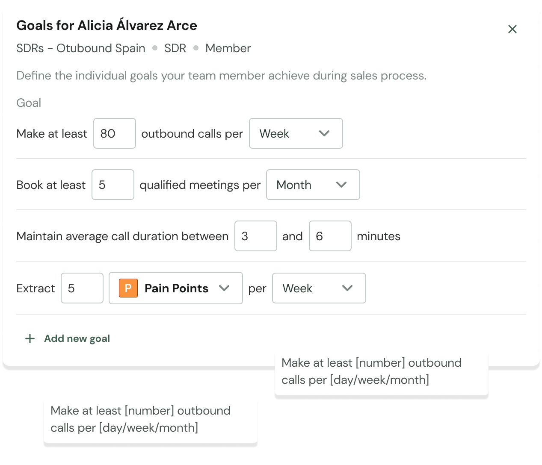Viewport: 542px width, 465px height.
Task: Click the chevron in Extract Week dropdown
Action: point(347,288)
